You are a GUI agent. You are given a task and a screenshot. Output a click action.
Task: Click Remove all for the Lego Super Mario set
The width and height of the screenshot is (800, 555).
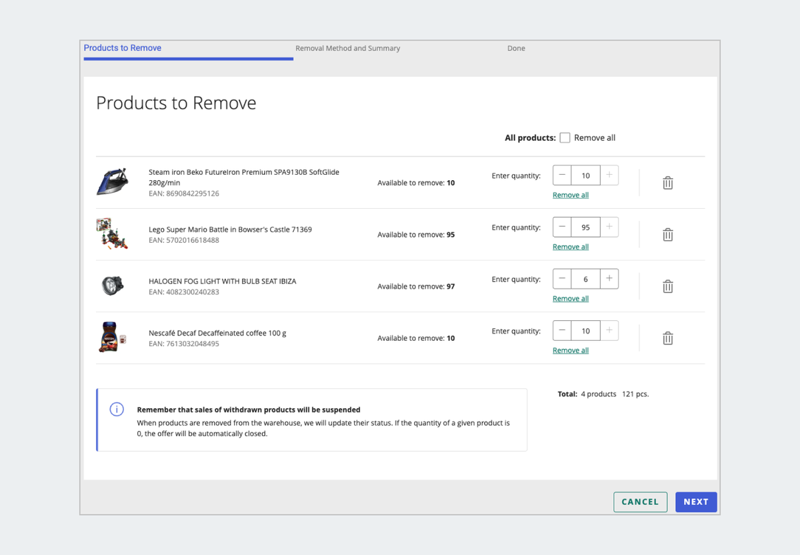[570, 246]
